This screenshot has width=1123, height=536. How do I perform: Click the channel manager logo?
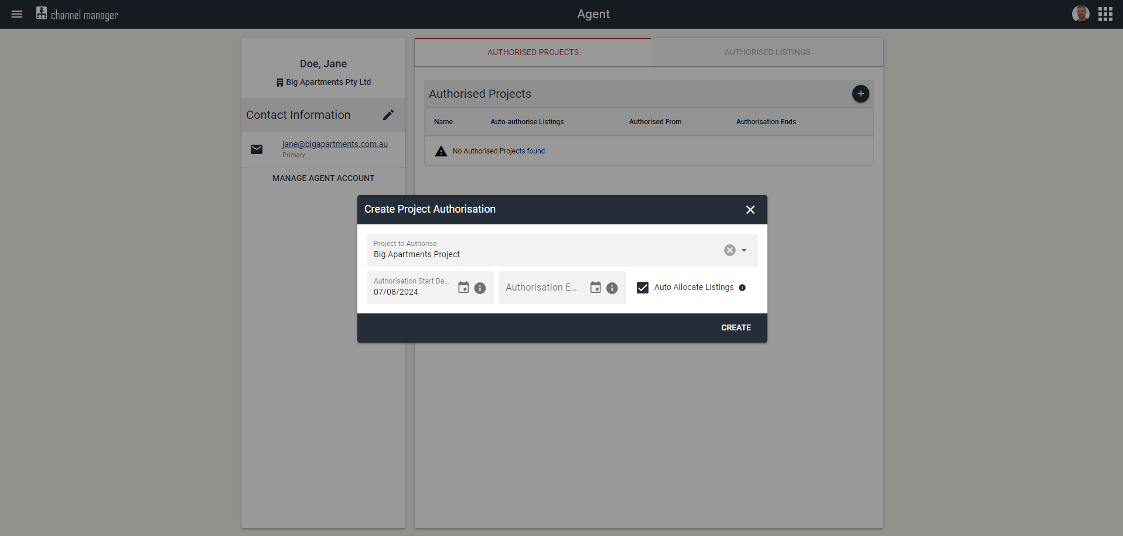(x=76, y=14)
